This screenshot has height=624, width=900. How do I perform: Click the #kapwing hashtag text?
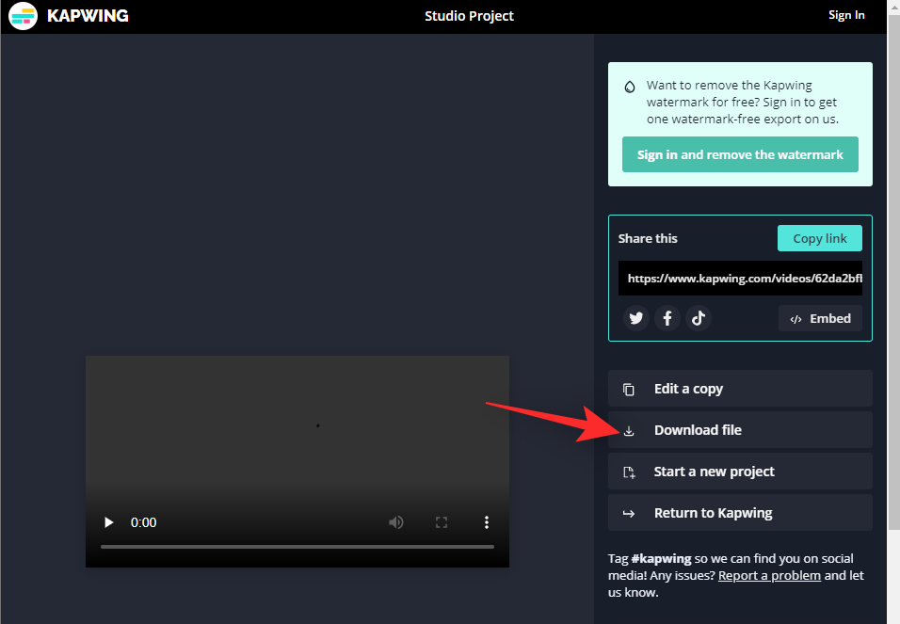(x=661, y=558)
